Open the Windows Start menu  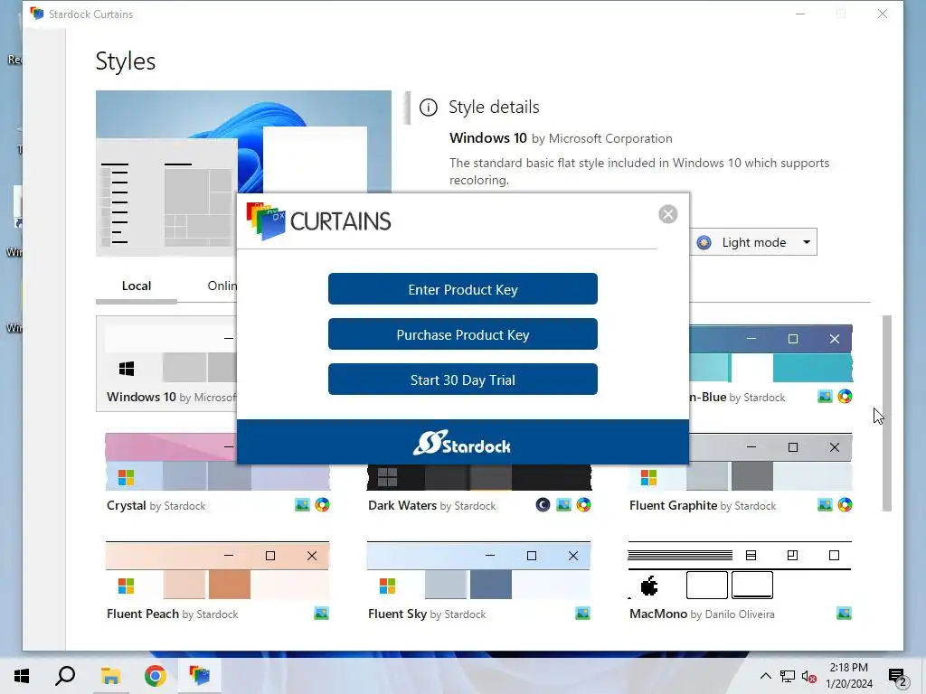point(22,676)
